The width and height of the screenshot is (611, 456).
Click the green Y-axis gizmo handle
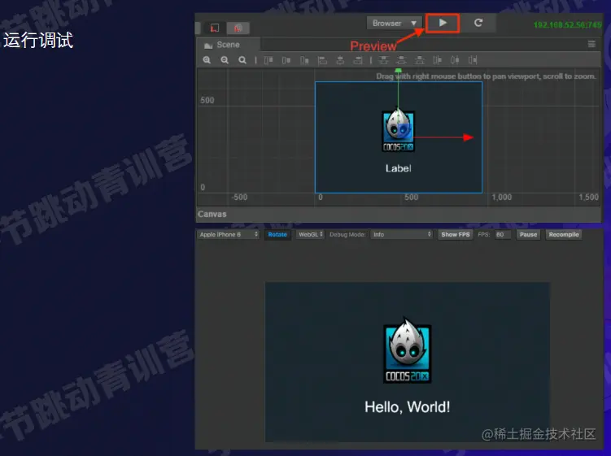coord(398,71)
